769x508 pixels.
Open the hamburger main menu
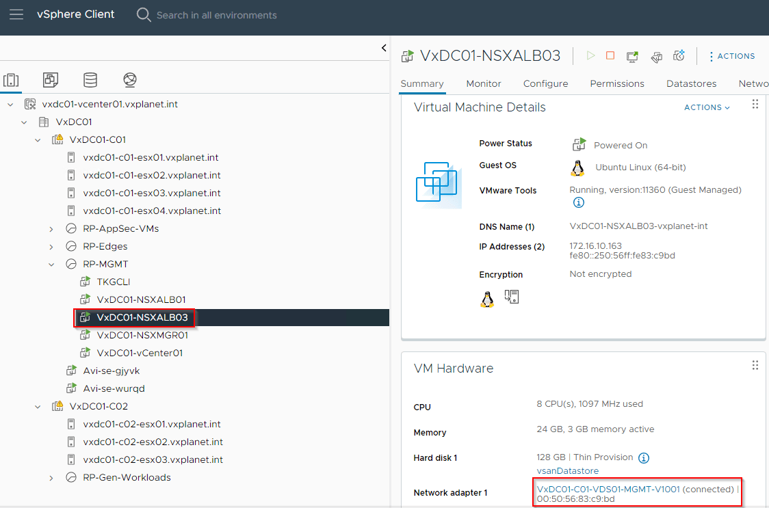[16, 15]
